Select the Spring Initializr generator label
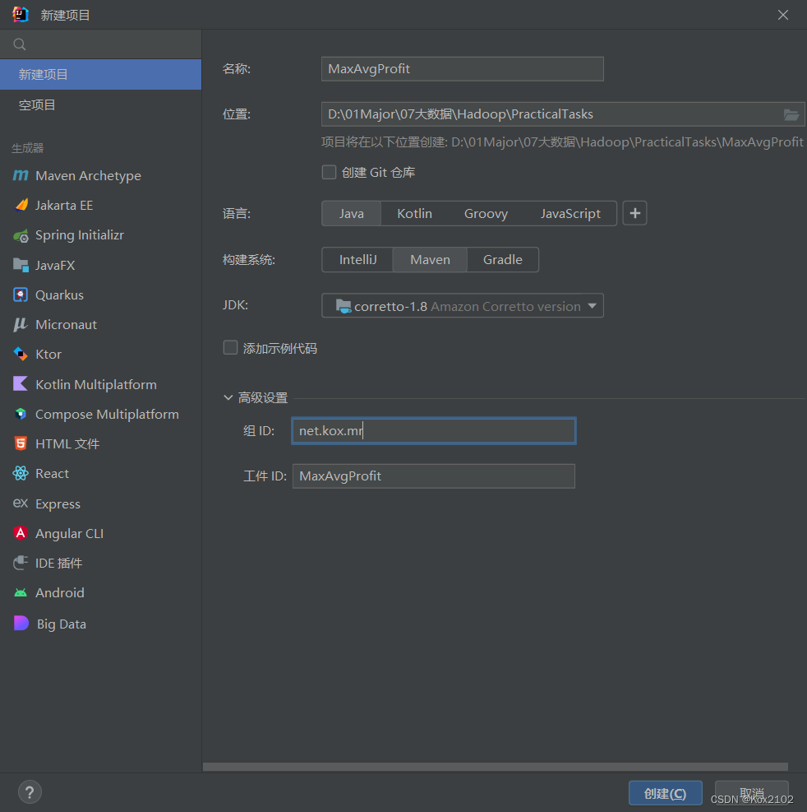 point(80,235)
